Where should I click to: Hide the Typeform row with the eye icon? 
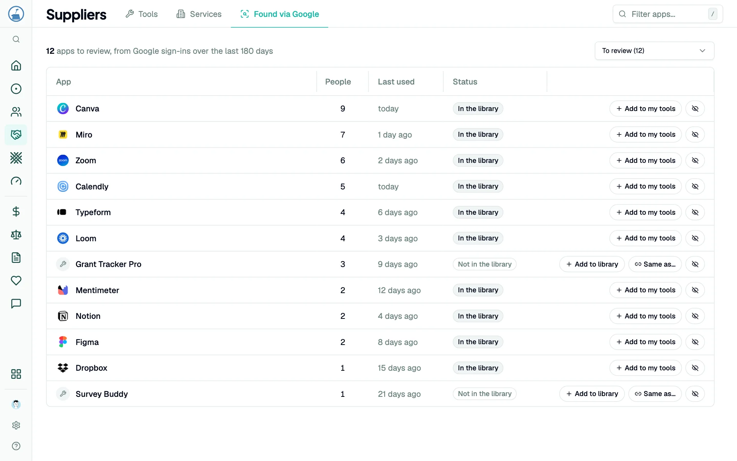pyautogui.click(x=695, y=212)
